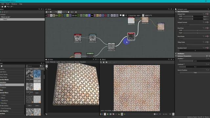
Task: Click the folder icon in Blend view toolbar
Action: tap(106, 62)
